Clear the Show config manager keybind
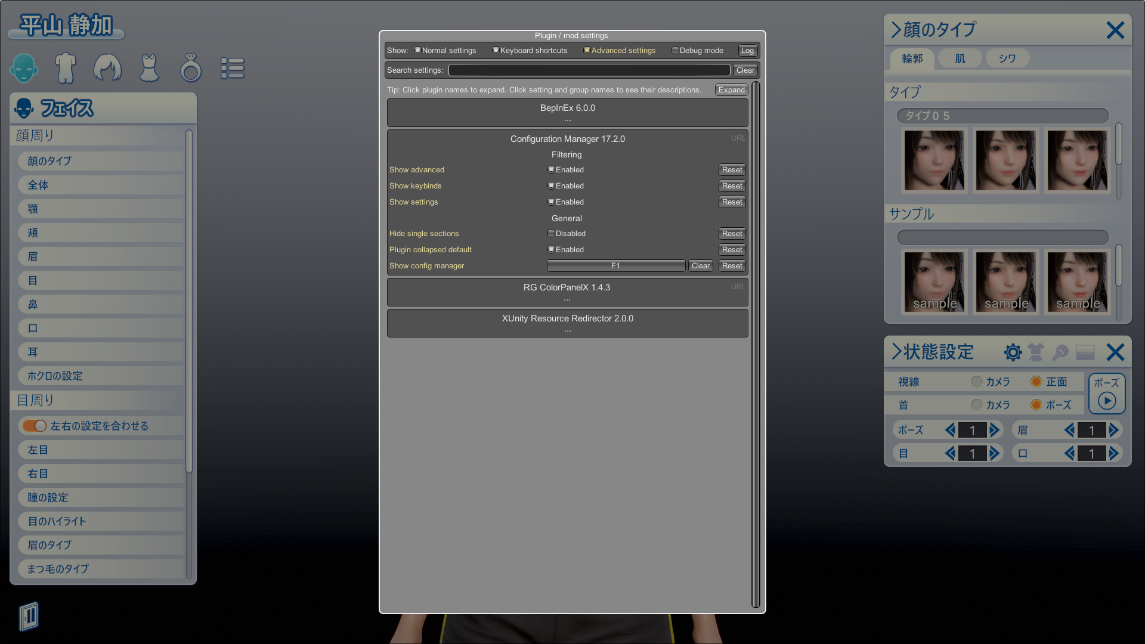1145x644 pixels. coord(701,266)
